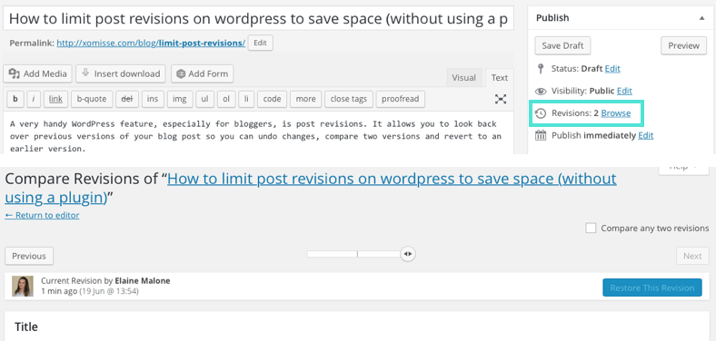Click Elaine Malone's avatar thumbnail
Viewport: 716px width, 341px height.
pos(23,287)
